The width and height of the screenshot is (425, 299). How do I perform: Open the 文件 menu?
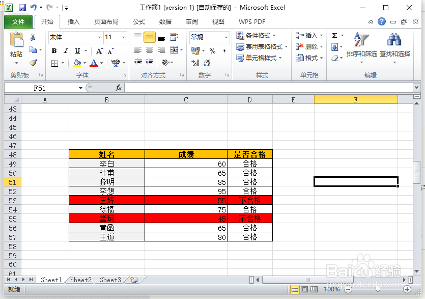click(x=18, y=21)
